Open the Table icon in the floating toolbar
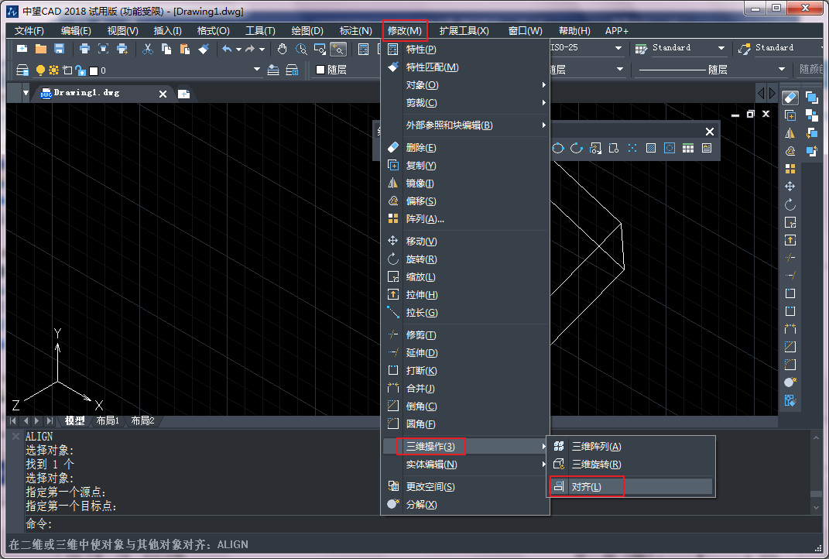The width and height of the screenshot is (829, 559). point(688,147)
